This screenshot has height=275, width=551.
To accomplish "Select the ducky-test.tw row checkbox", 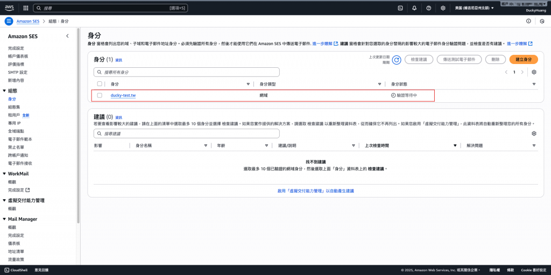I will pyautogui.click(x=100, y=95).
